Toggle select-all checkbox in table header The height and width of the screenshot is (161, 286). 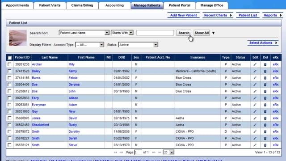10,58
